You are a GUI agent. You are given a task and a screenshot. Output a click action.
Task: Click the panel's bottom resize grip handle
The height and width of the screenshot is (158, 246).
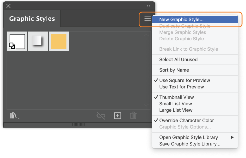78,124
